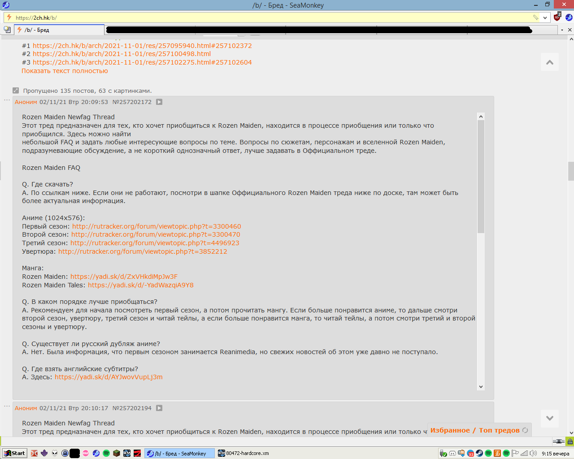The width and height of the screenshot is (574, 459).
Task: Open the Rozen Maiden Tales yadi.sk link
Action: pyautogui.click(x=141, y=285)
